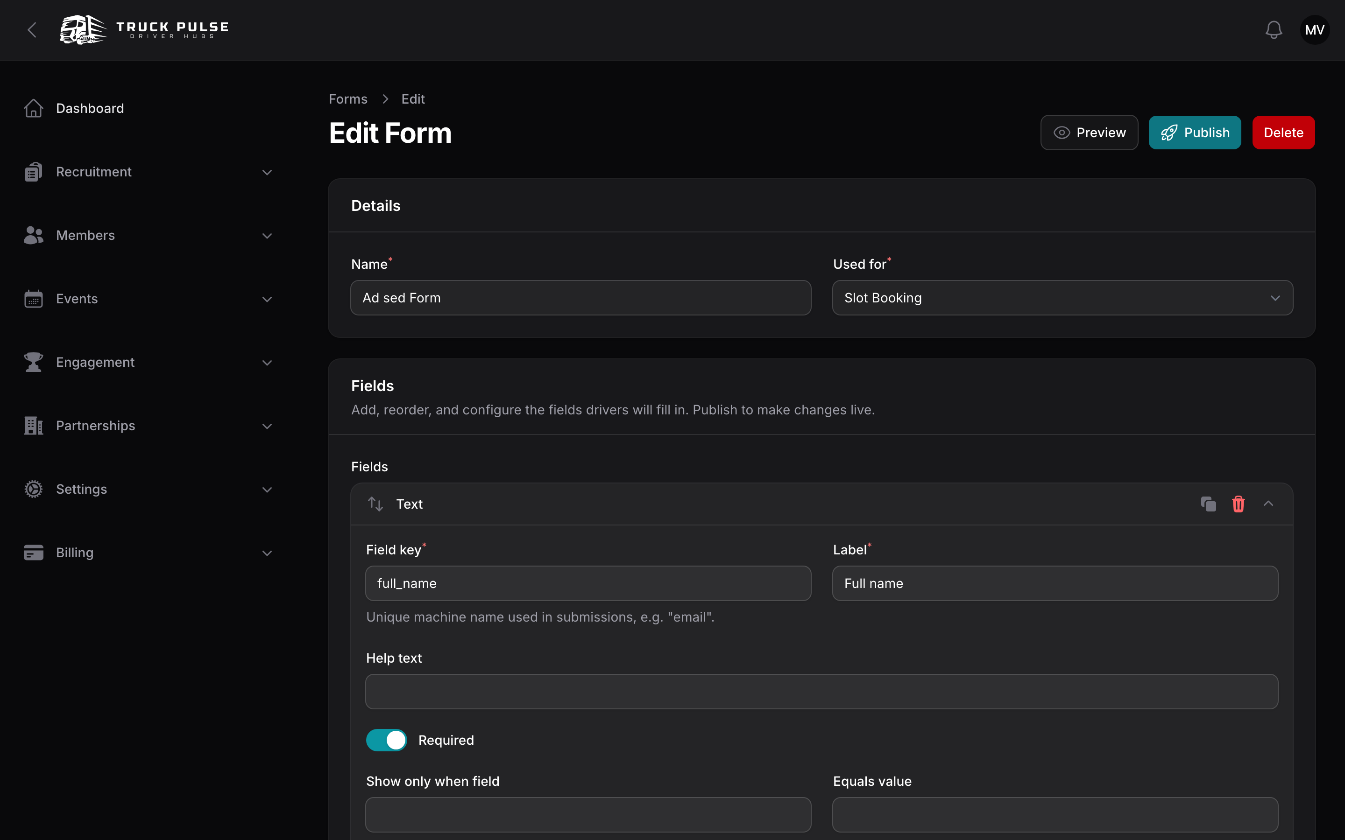Click the Truck Pulse truck logo
Image resolution: width=1345 pixels, height=840 pixels.
coord(84,29)
